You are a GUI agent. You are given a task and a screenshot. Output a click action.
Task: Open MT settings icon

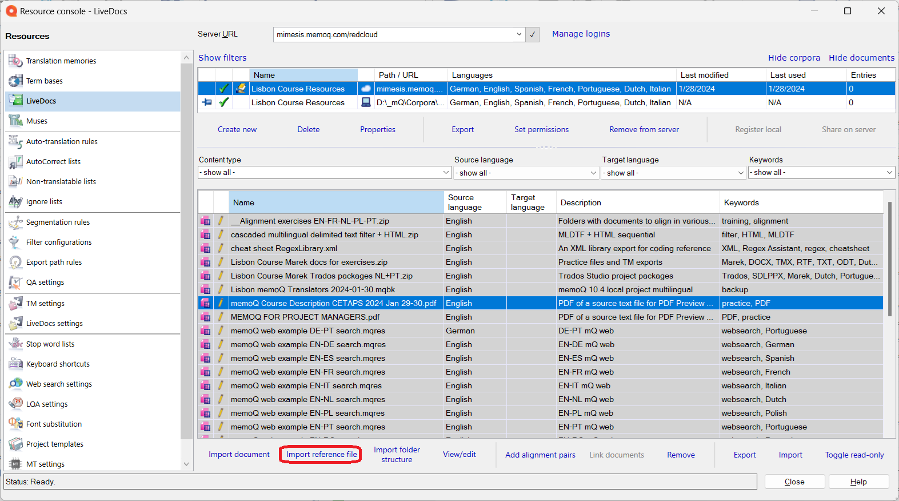[x=15, y=464]
